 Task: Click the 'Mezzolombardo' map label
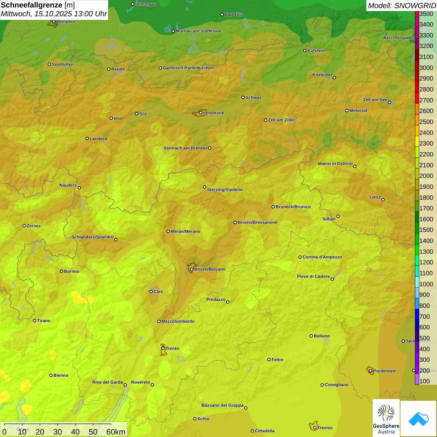(178, 321)
